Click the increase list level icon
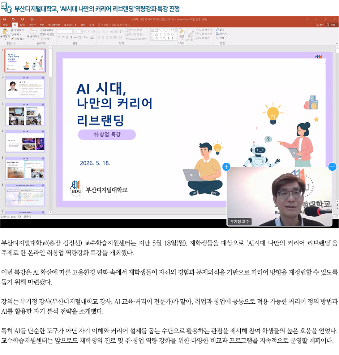339x355 pixels. pos(116,31)
